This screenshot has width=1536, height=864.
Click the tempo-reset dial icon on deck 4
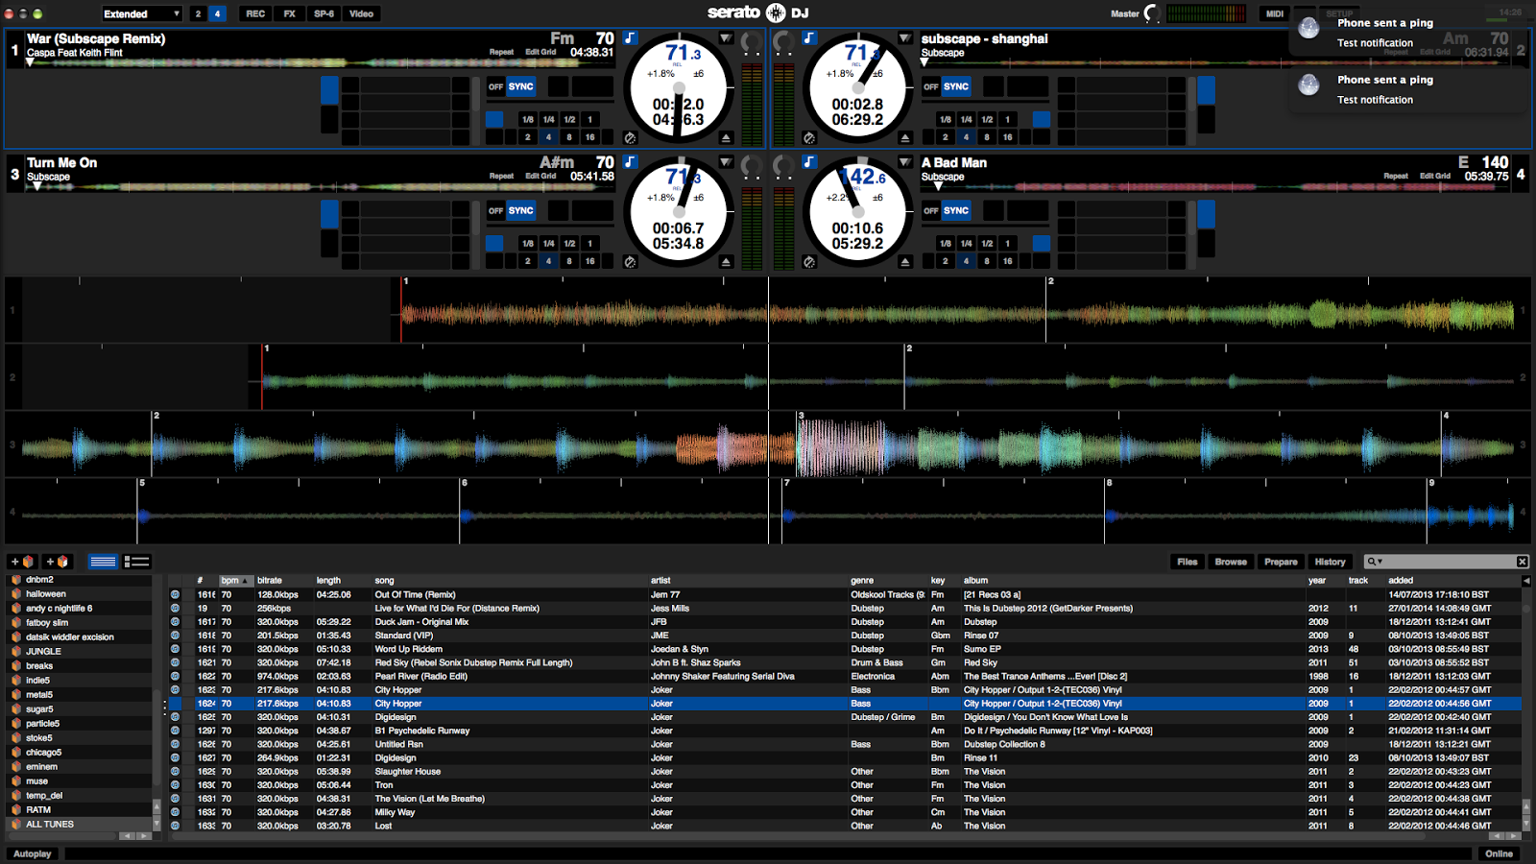809,262
